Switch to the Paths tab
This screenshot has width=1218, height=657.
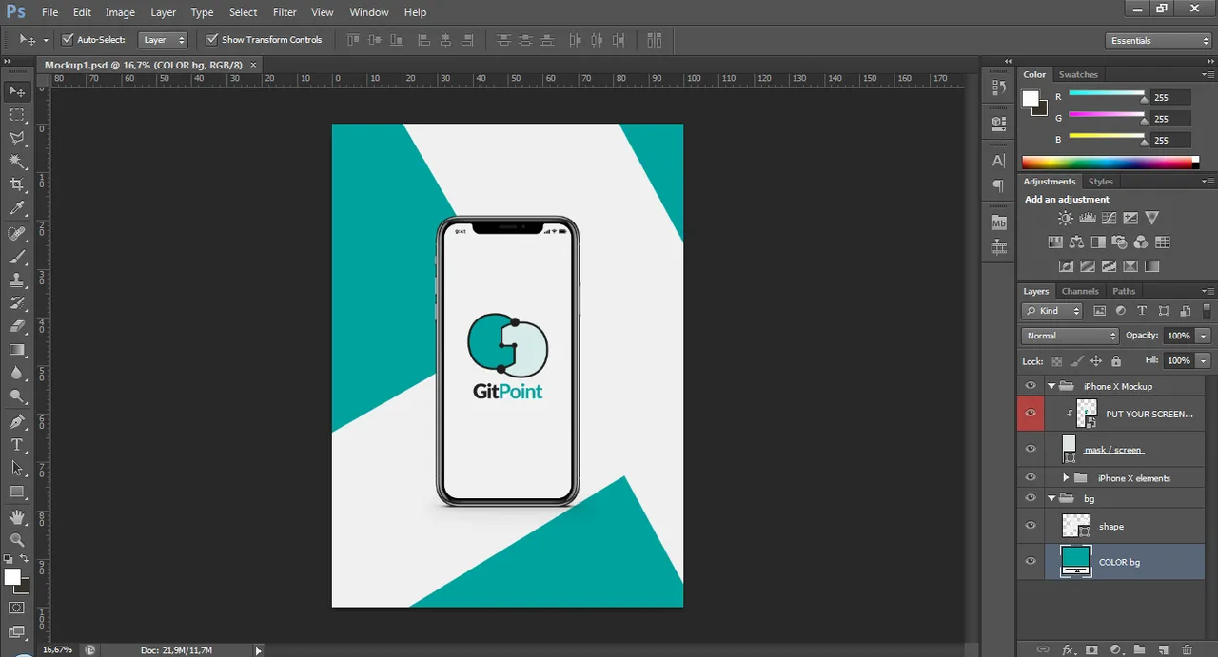[x=1124, y=291]
